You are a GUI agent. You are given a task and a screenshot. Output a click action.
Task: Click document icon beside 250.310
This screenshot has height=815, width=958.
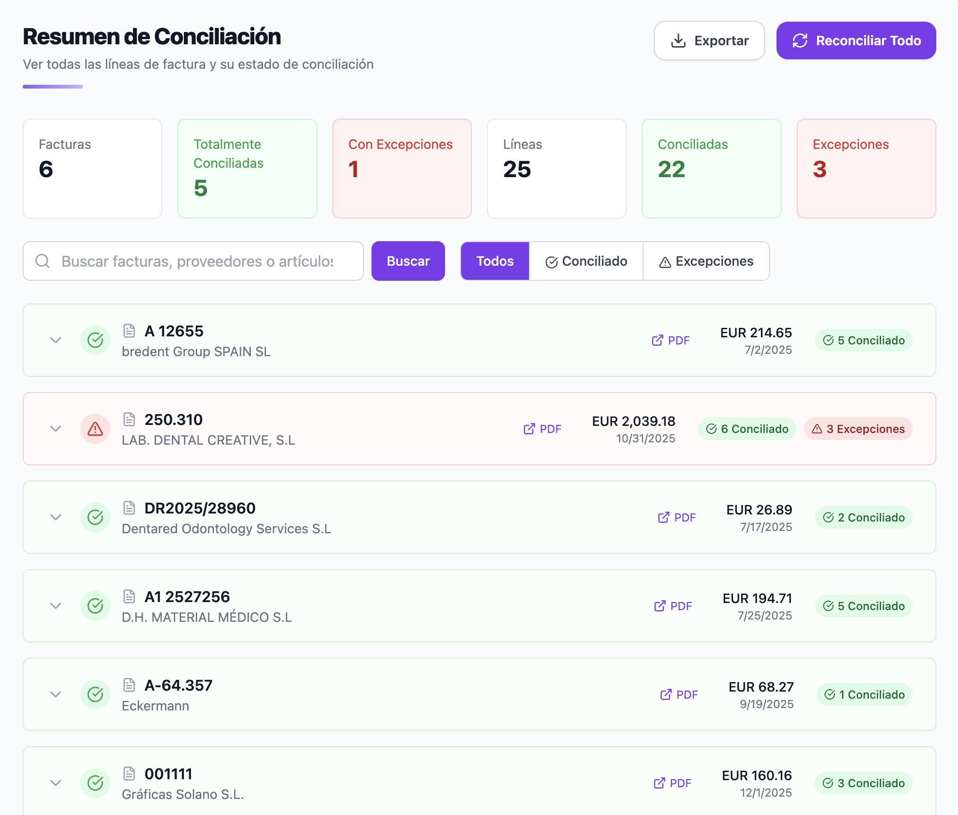click(x=129, y=419)
